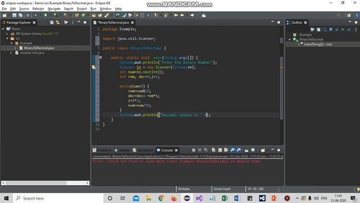Expand JRE System Library node
This screenshot has height=203, width=360.
coord(7,34)
